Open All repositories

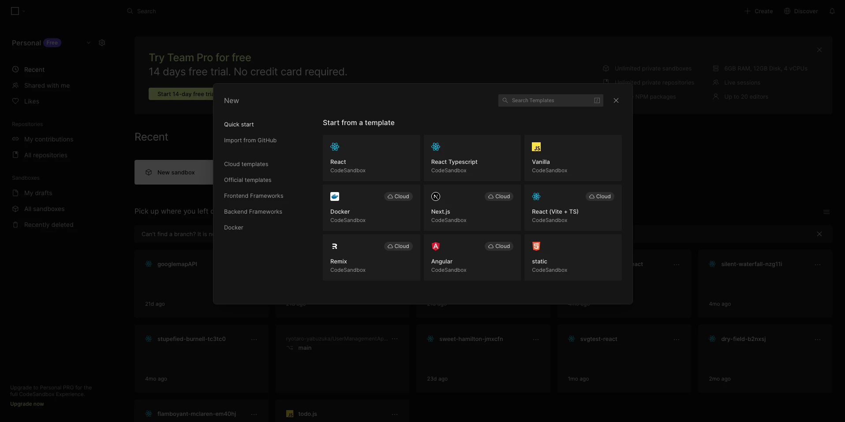tap(46, 155)
